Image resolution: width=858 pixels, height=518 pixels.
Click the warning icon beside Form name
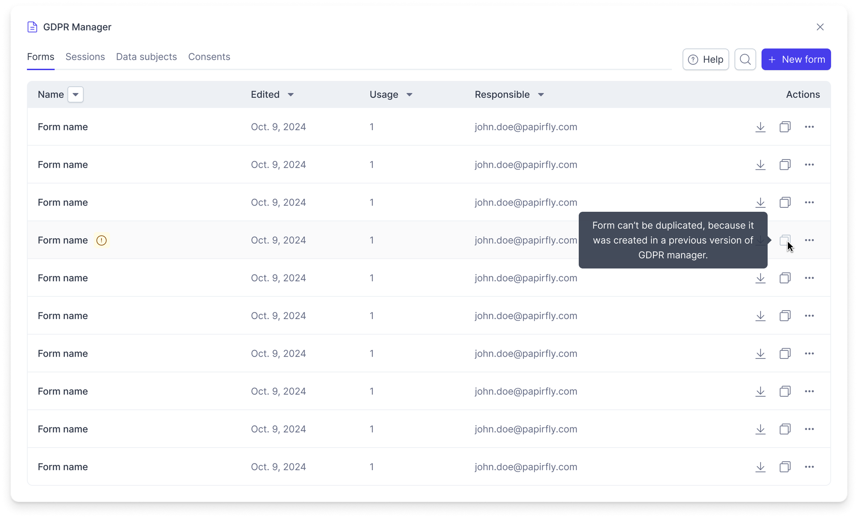click(101, 240)
